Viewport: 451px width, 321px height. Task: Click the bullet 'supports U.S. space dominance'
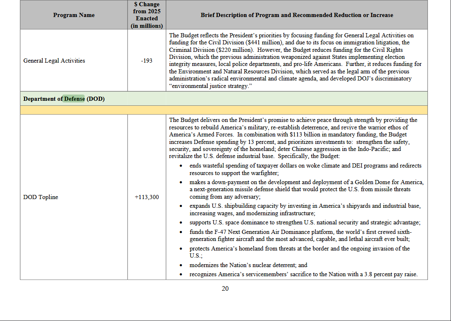pyautogui.click(x=305, y=223)
